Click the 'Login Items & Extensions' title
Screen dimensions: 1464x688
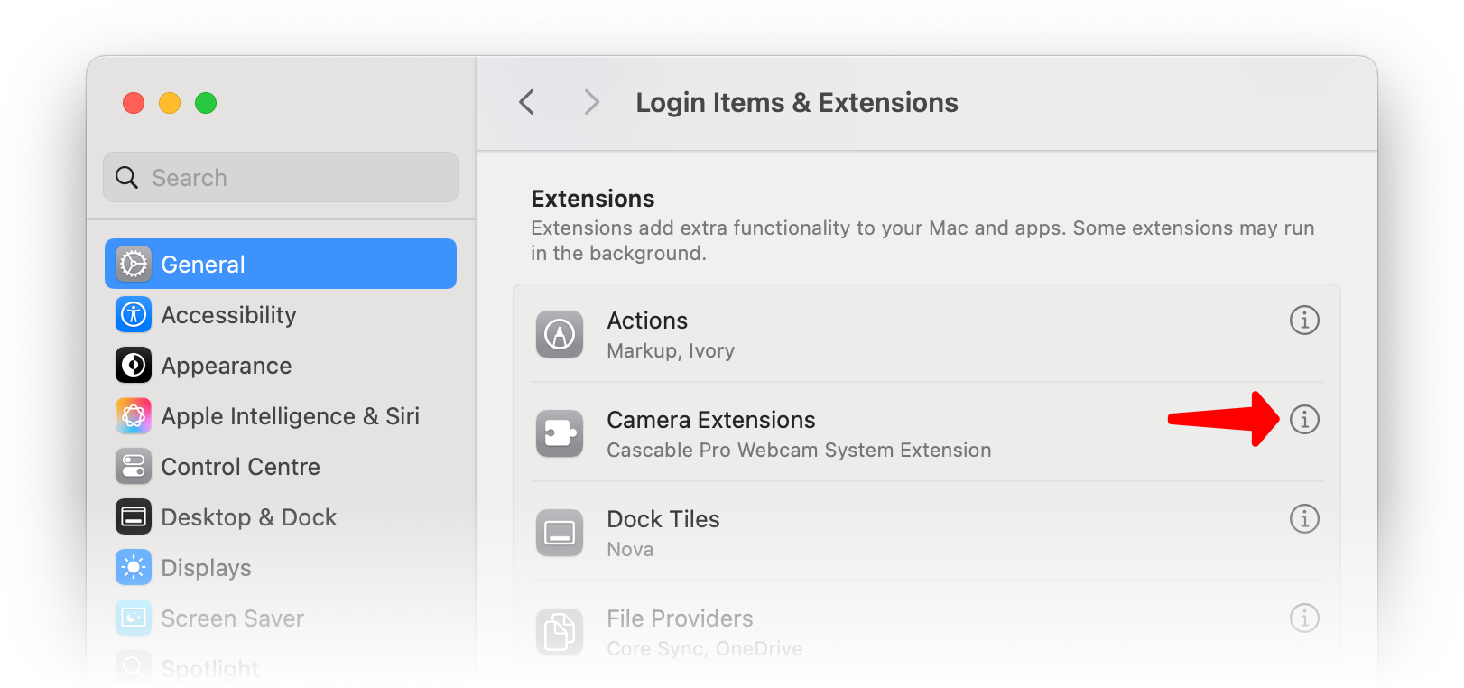(x=797, y=103)
